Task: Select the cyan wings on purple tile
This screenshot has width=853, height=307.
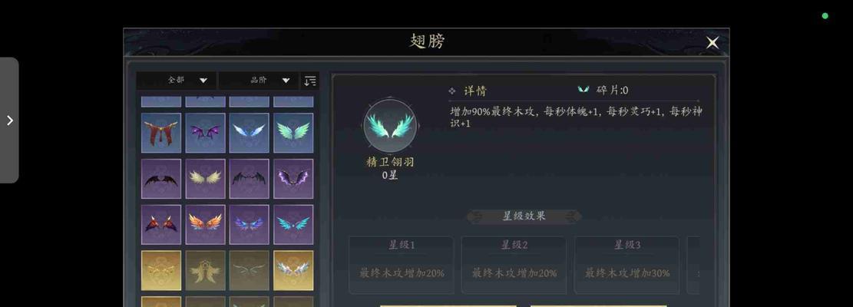Action: (293, 224)
